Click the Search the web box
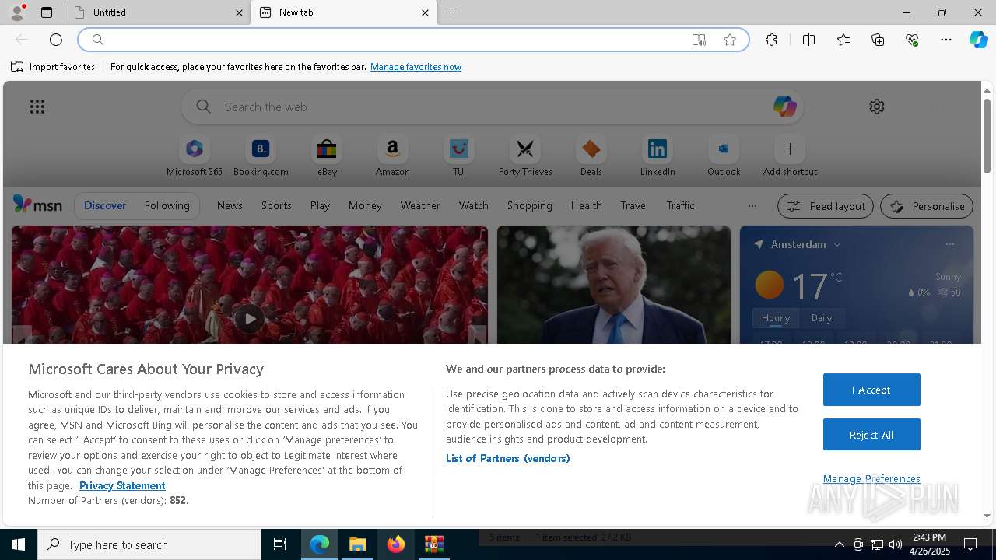Image resolution: width=996 pixels, height=560 pixels. pyautogui.click(x=493, y=107)
